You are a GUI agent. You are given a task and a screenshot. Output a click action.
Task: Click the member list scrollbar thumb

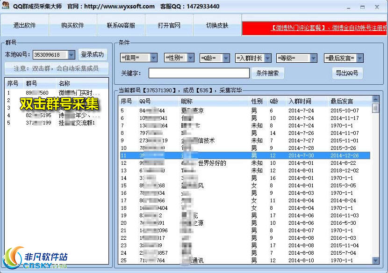tap(375, 108)
